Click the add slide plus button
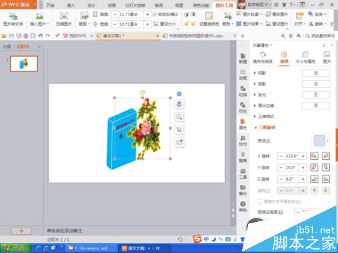338x253 pixels. click(x=21, y=231)
